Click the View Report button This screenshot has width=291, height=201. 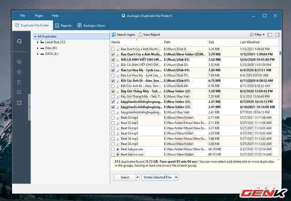149,35
